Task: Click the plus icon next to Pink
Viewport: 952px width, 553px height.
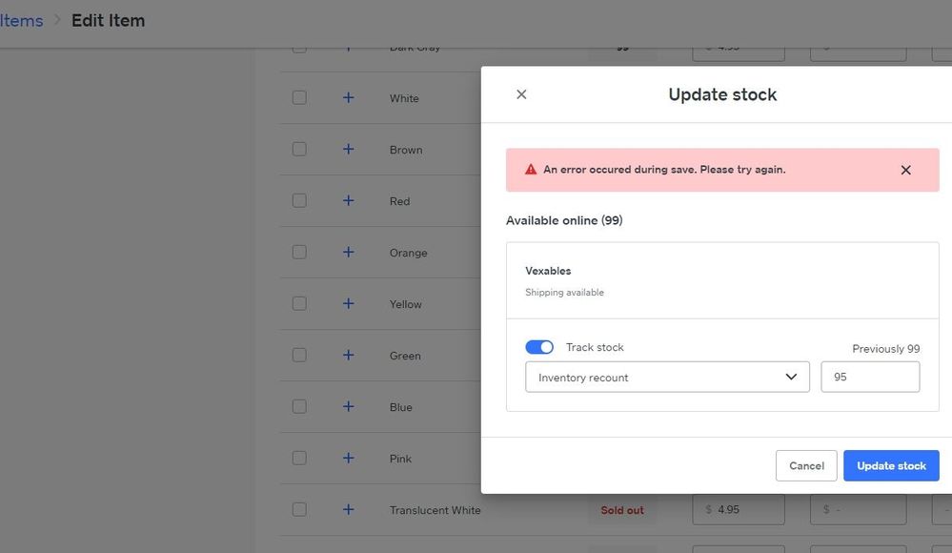Action: 348,459
